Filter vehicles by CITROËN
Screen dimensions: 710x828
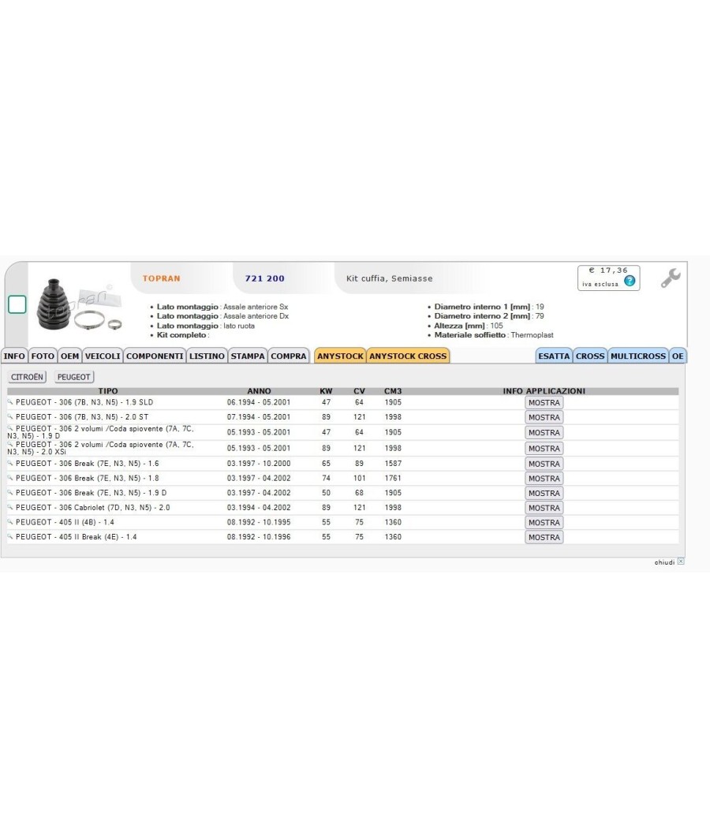[x=27, y=377]
